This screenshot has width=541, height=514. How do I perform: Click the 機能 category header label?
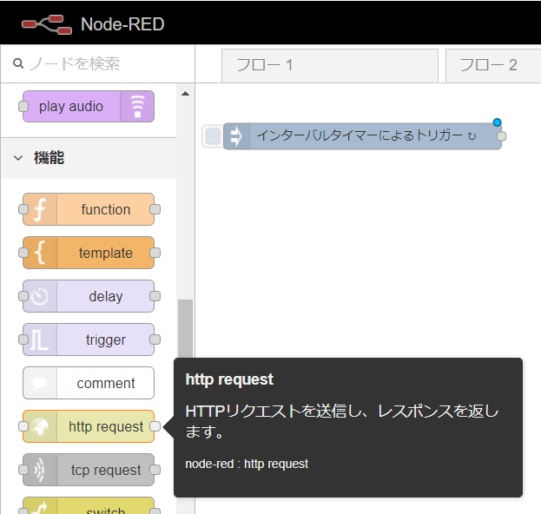coord(49,158)
